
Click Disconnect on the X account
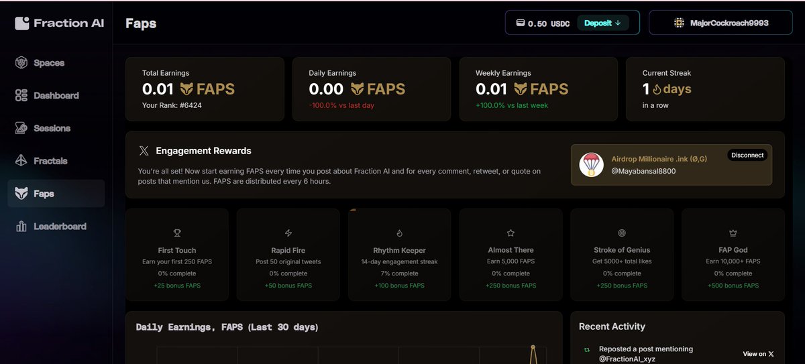click(x=747, y=155)
